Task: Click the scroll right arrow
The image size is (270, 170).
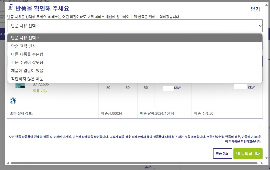Action: click(x=262, y=163)
